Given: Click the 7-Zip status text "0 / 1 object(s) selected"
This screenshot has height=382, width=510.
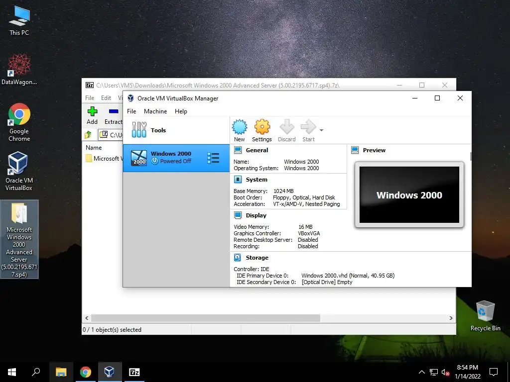Looking at the screenshot, I should click(x=112, y=329).
